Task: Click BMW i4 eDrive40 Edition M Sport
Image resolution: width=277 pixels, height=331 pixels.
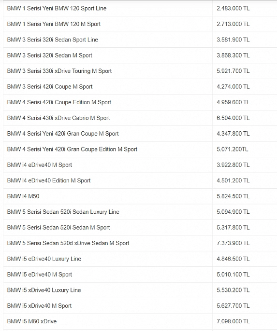Action: coord(49,180)
